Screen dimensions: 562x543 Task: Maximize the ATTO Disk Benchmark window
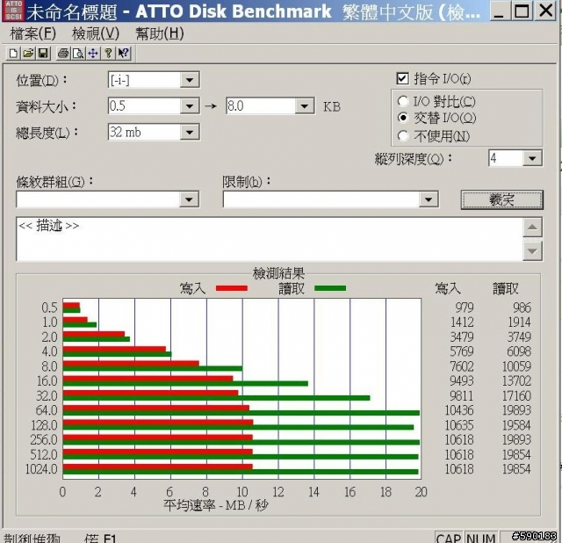click(x=522, y=11)
